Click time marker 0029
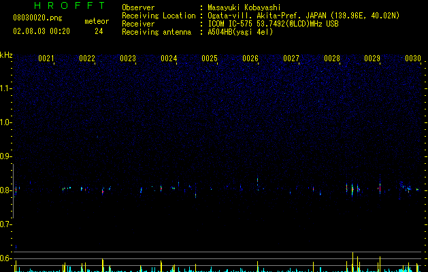 [372, 58]
